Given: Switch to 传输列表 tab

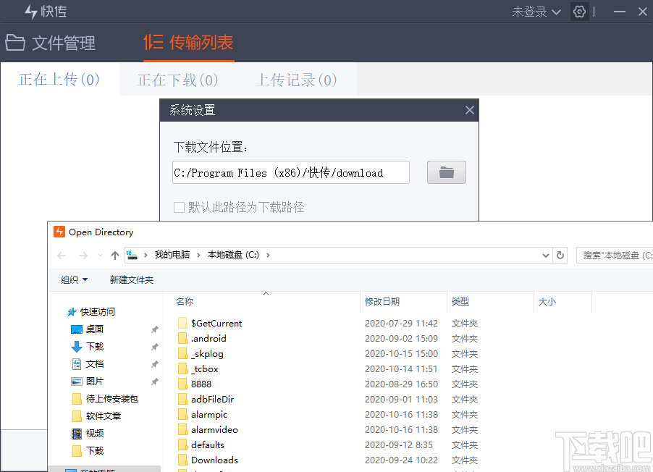Looking at the screenshot, I should click(188, 43).
